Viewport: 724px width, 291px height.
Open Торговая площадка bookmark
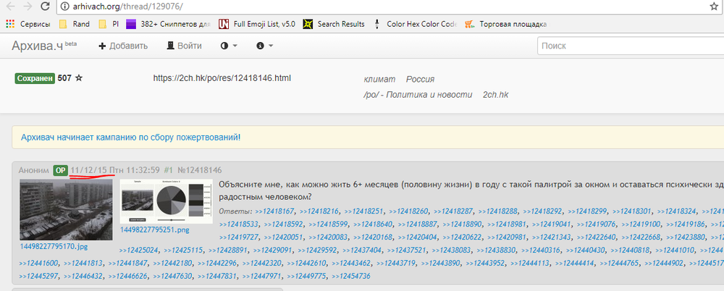tap(506, 24)
